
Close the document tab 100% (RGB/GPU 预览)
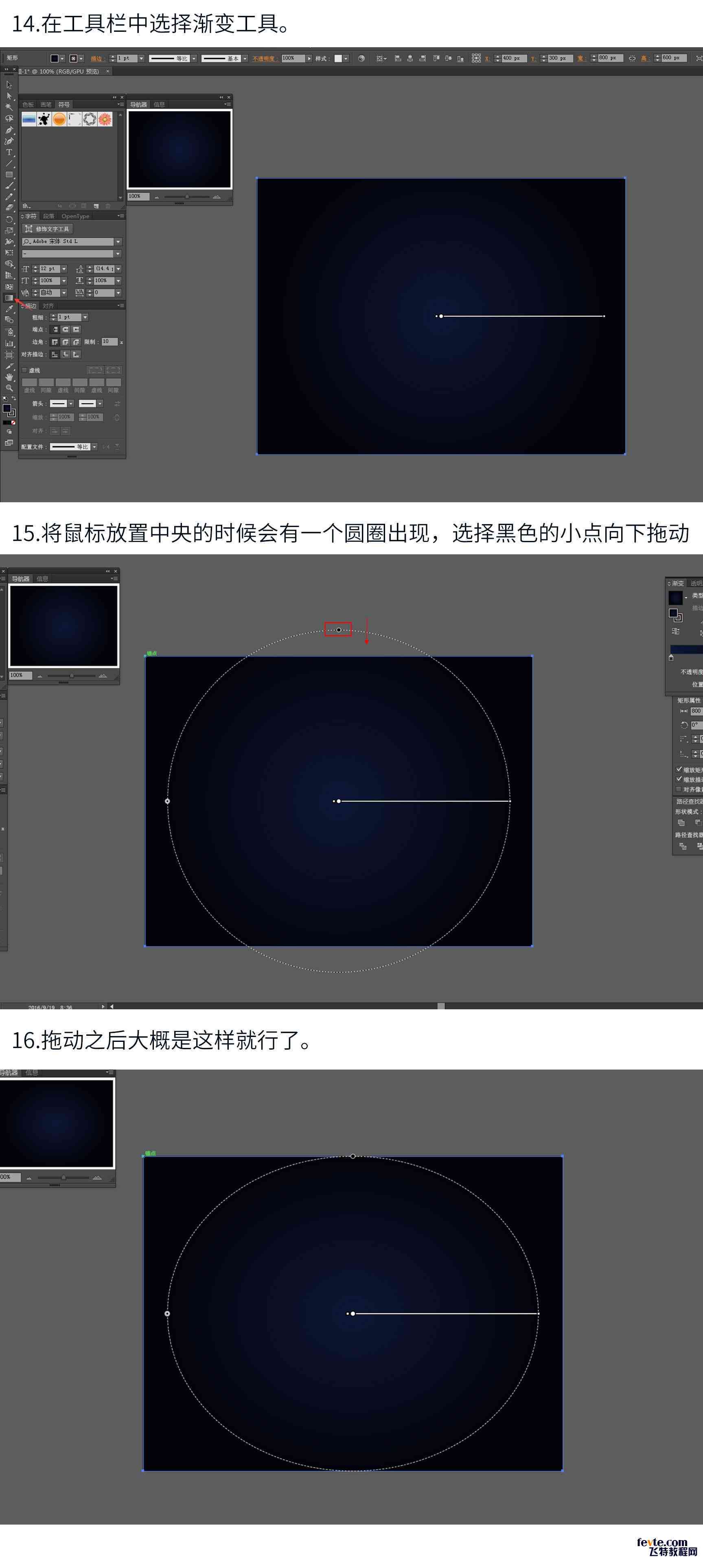point(108,71)
